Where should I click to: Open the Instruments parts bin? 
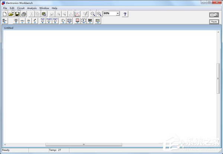coord(98,21)
